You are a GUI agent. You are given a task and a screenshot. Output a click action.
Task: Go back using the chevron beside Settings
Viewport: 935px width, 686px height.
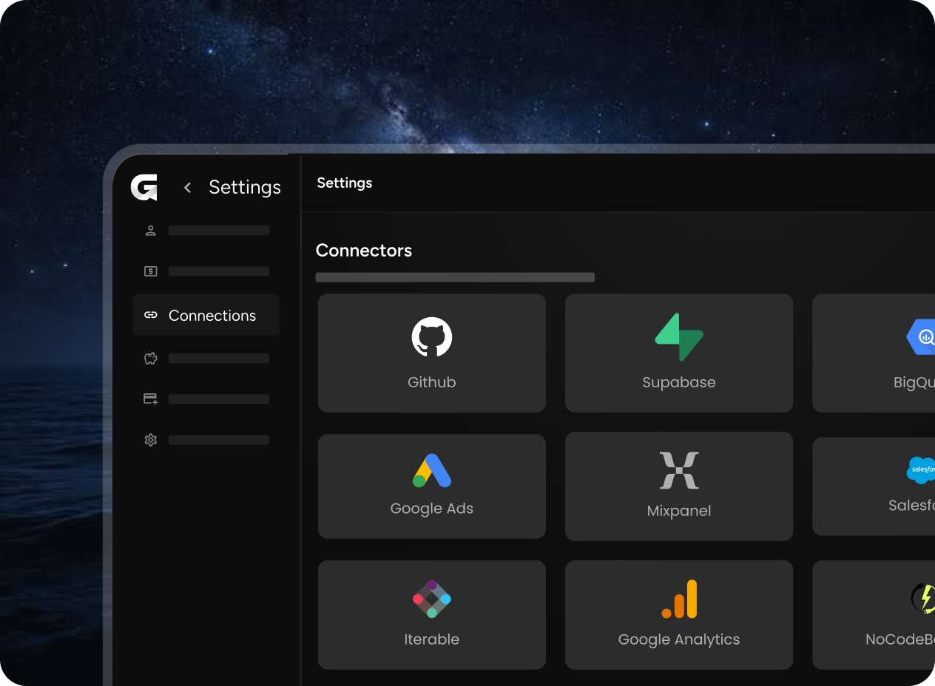[x=187, y=188]
